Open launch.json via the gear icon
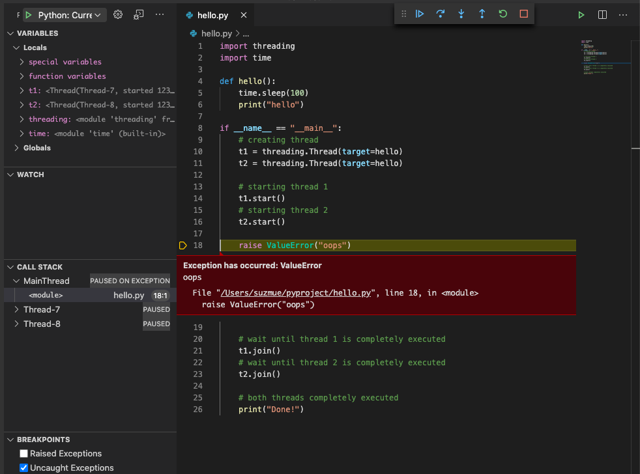This screenshot has width=640, height=474. pyautogui.click(x=118, y=15)
